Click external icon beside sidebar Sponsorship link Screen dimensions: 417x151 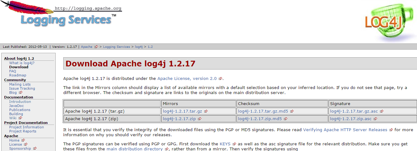[35, 149]
